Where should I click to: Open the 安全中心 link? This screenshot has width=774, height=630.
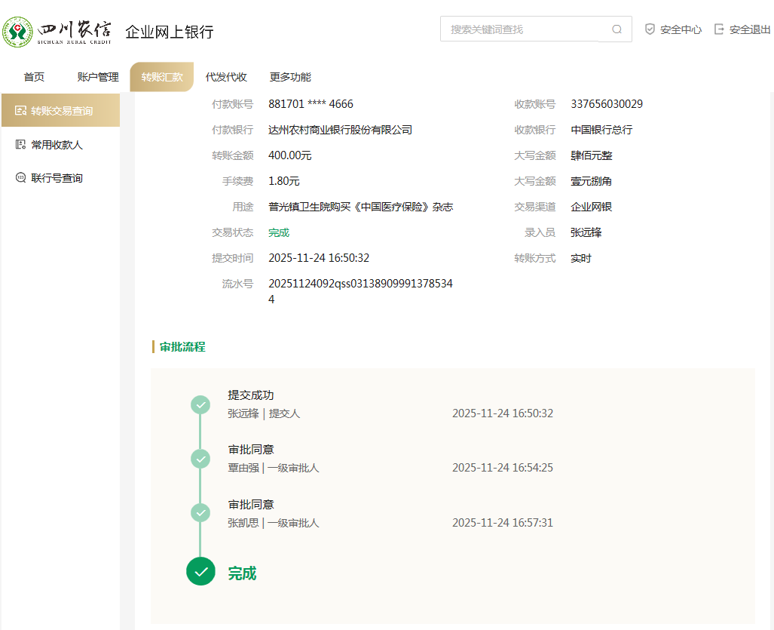[681, 29]
